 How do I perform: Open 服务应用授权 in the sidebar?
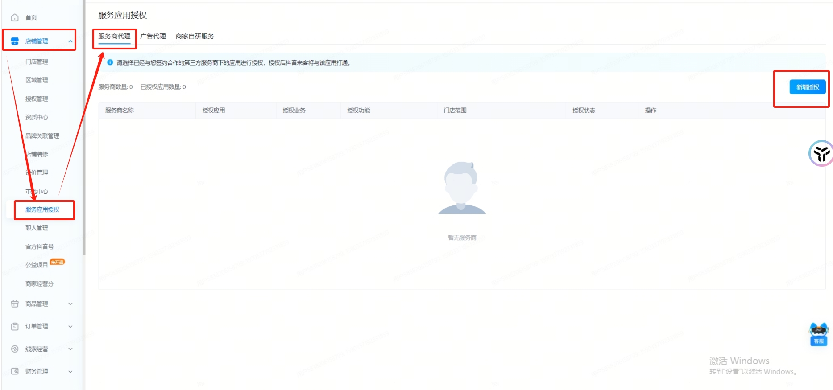(42, 209)
